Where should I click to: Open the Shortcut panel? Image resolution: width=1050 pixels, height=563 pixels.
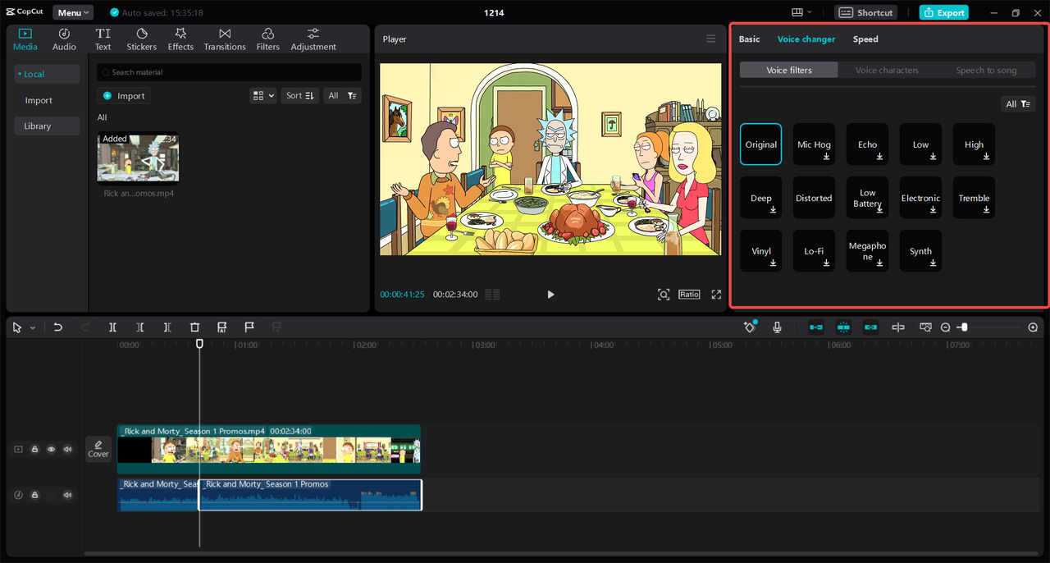point(866,12)
